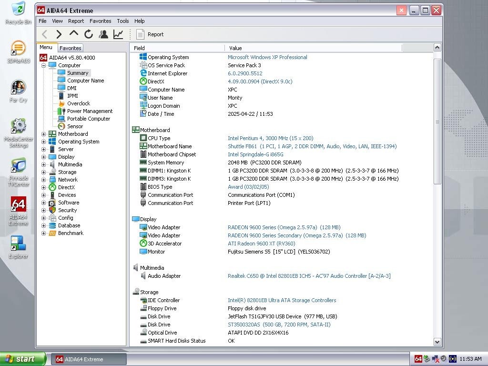Open the Tools menu
Viewport: 488px width, 366px height.
(x=123, y=21)
